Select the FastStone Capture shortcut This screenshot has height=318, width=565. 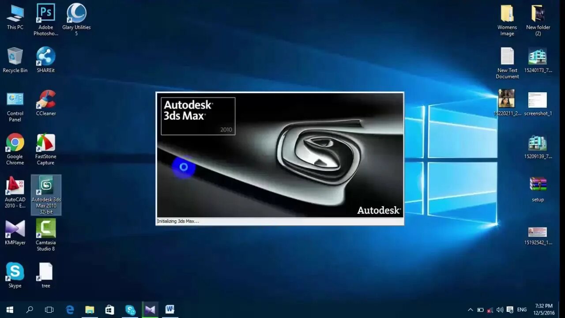coord(46,149)
